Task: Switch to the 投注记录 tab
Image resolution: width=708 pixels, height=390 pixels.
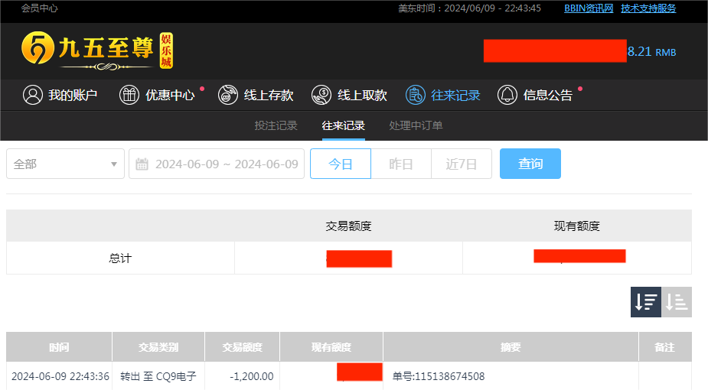Action: point(276,125)
